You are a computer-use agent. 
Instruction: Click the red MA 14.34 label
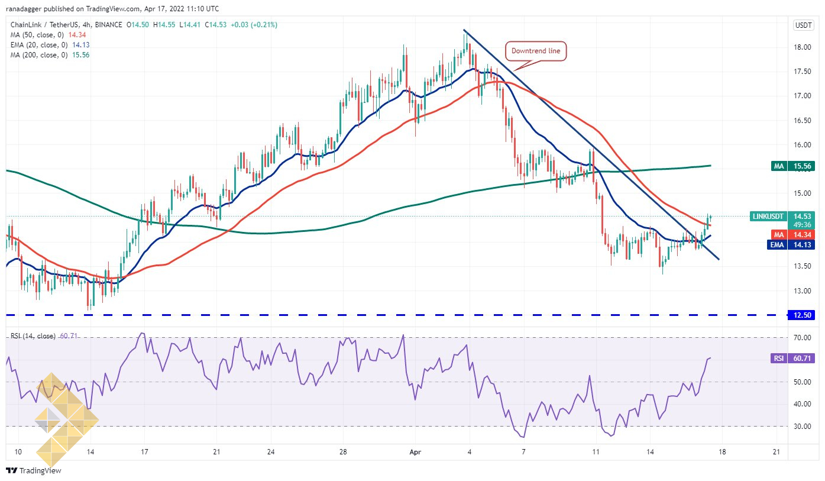(793, 235)
